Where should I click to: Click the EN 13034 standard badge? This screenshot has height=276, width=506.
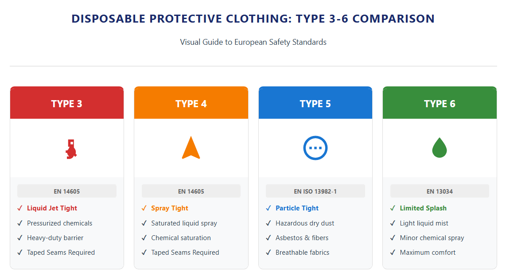440,191
